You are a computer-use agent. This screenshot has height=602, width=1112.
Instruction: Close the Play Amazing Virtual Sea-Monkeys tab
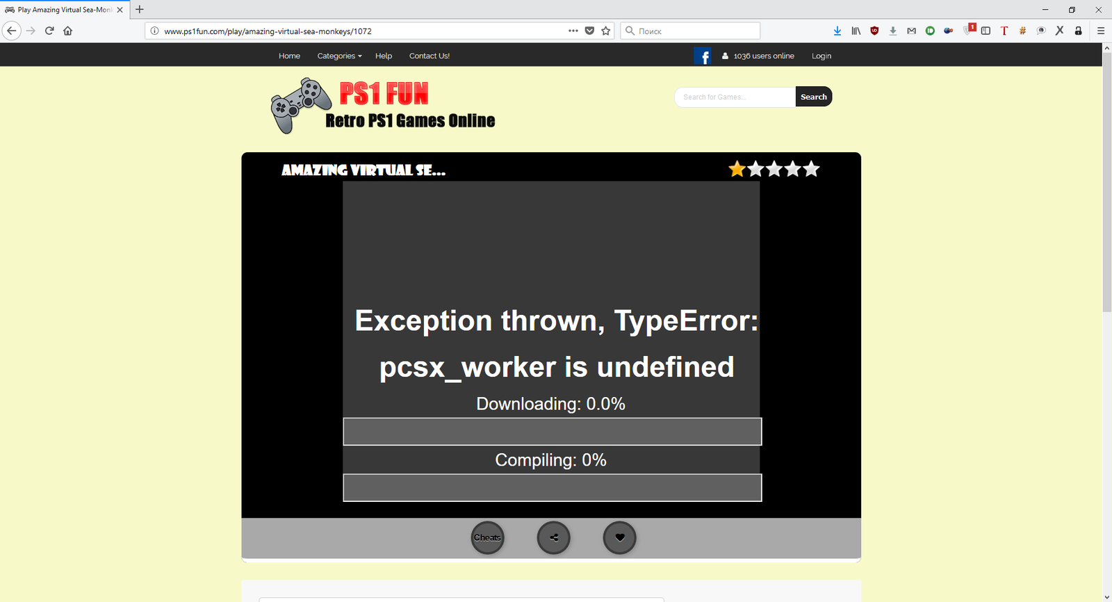pos(120,10)
